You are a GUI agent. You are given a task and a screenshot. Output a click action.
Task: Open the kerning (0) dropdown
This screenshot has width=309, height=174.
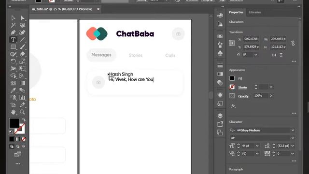(x=257, y=154)
